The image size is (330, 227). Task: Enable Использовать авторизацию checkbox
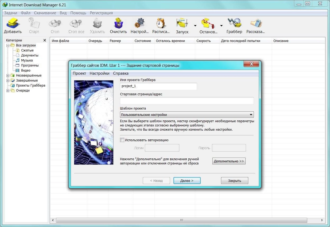(x=122, y=140)
